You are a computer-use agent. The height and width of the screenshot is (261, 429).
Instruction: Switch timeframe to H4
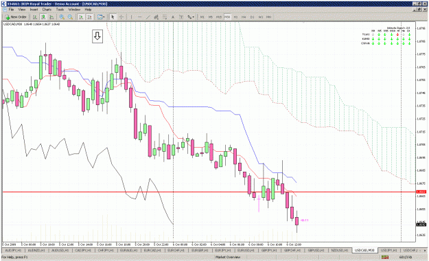pyautogui.click(x=244, y=17)
